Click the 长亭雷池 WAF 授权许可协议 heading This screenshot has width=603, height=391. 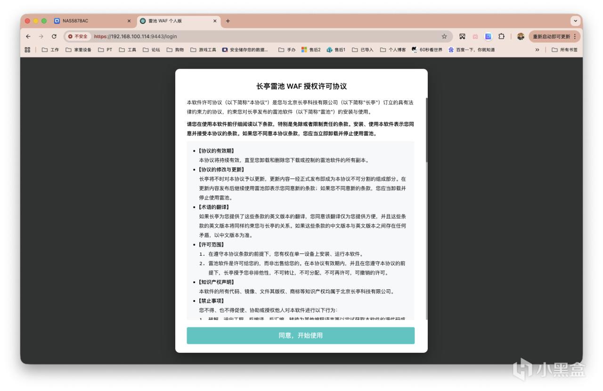point(301,86)
